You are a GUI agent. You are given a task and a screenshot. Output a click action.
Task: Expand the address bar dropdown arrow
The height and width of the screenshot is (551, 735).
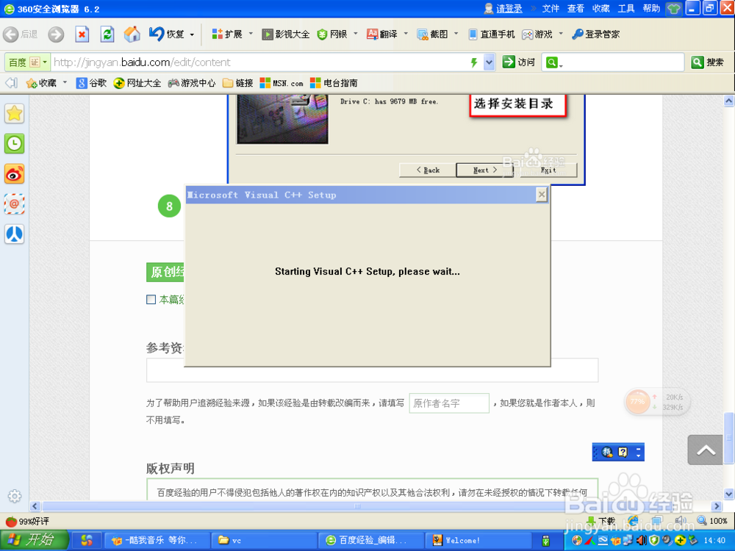point(487,62)
